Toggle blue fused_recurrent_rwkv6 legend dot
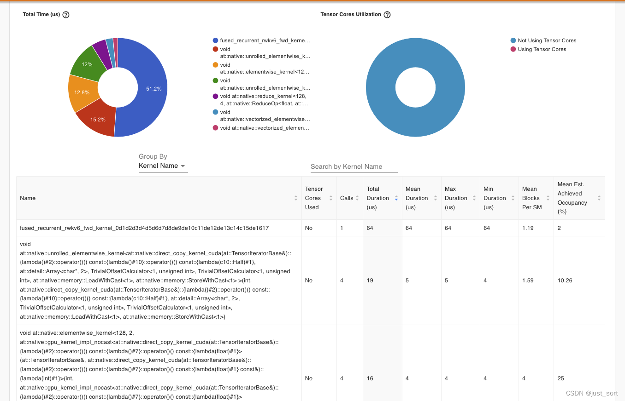 tap(215, 40)
